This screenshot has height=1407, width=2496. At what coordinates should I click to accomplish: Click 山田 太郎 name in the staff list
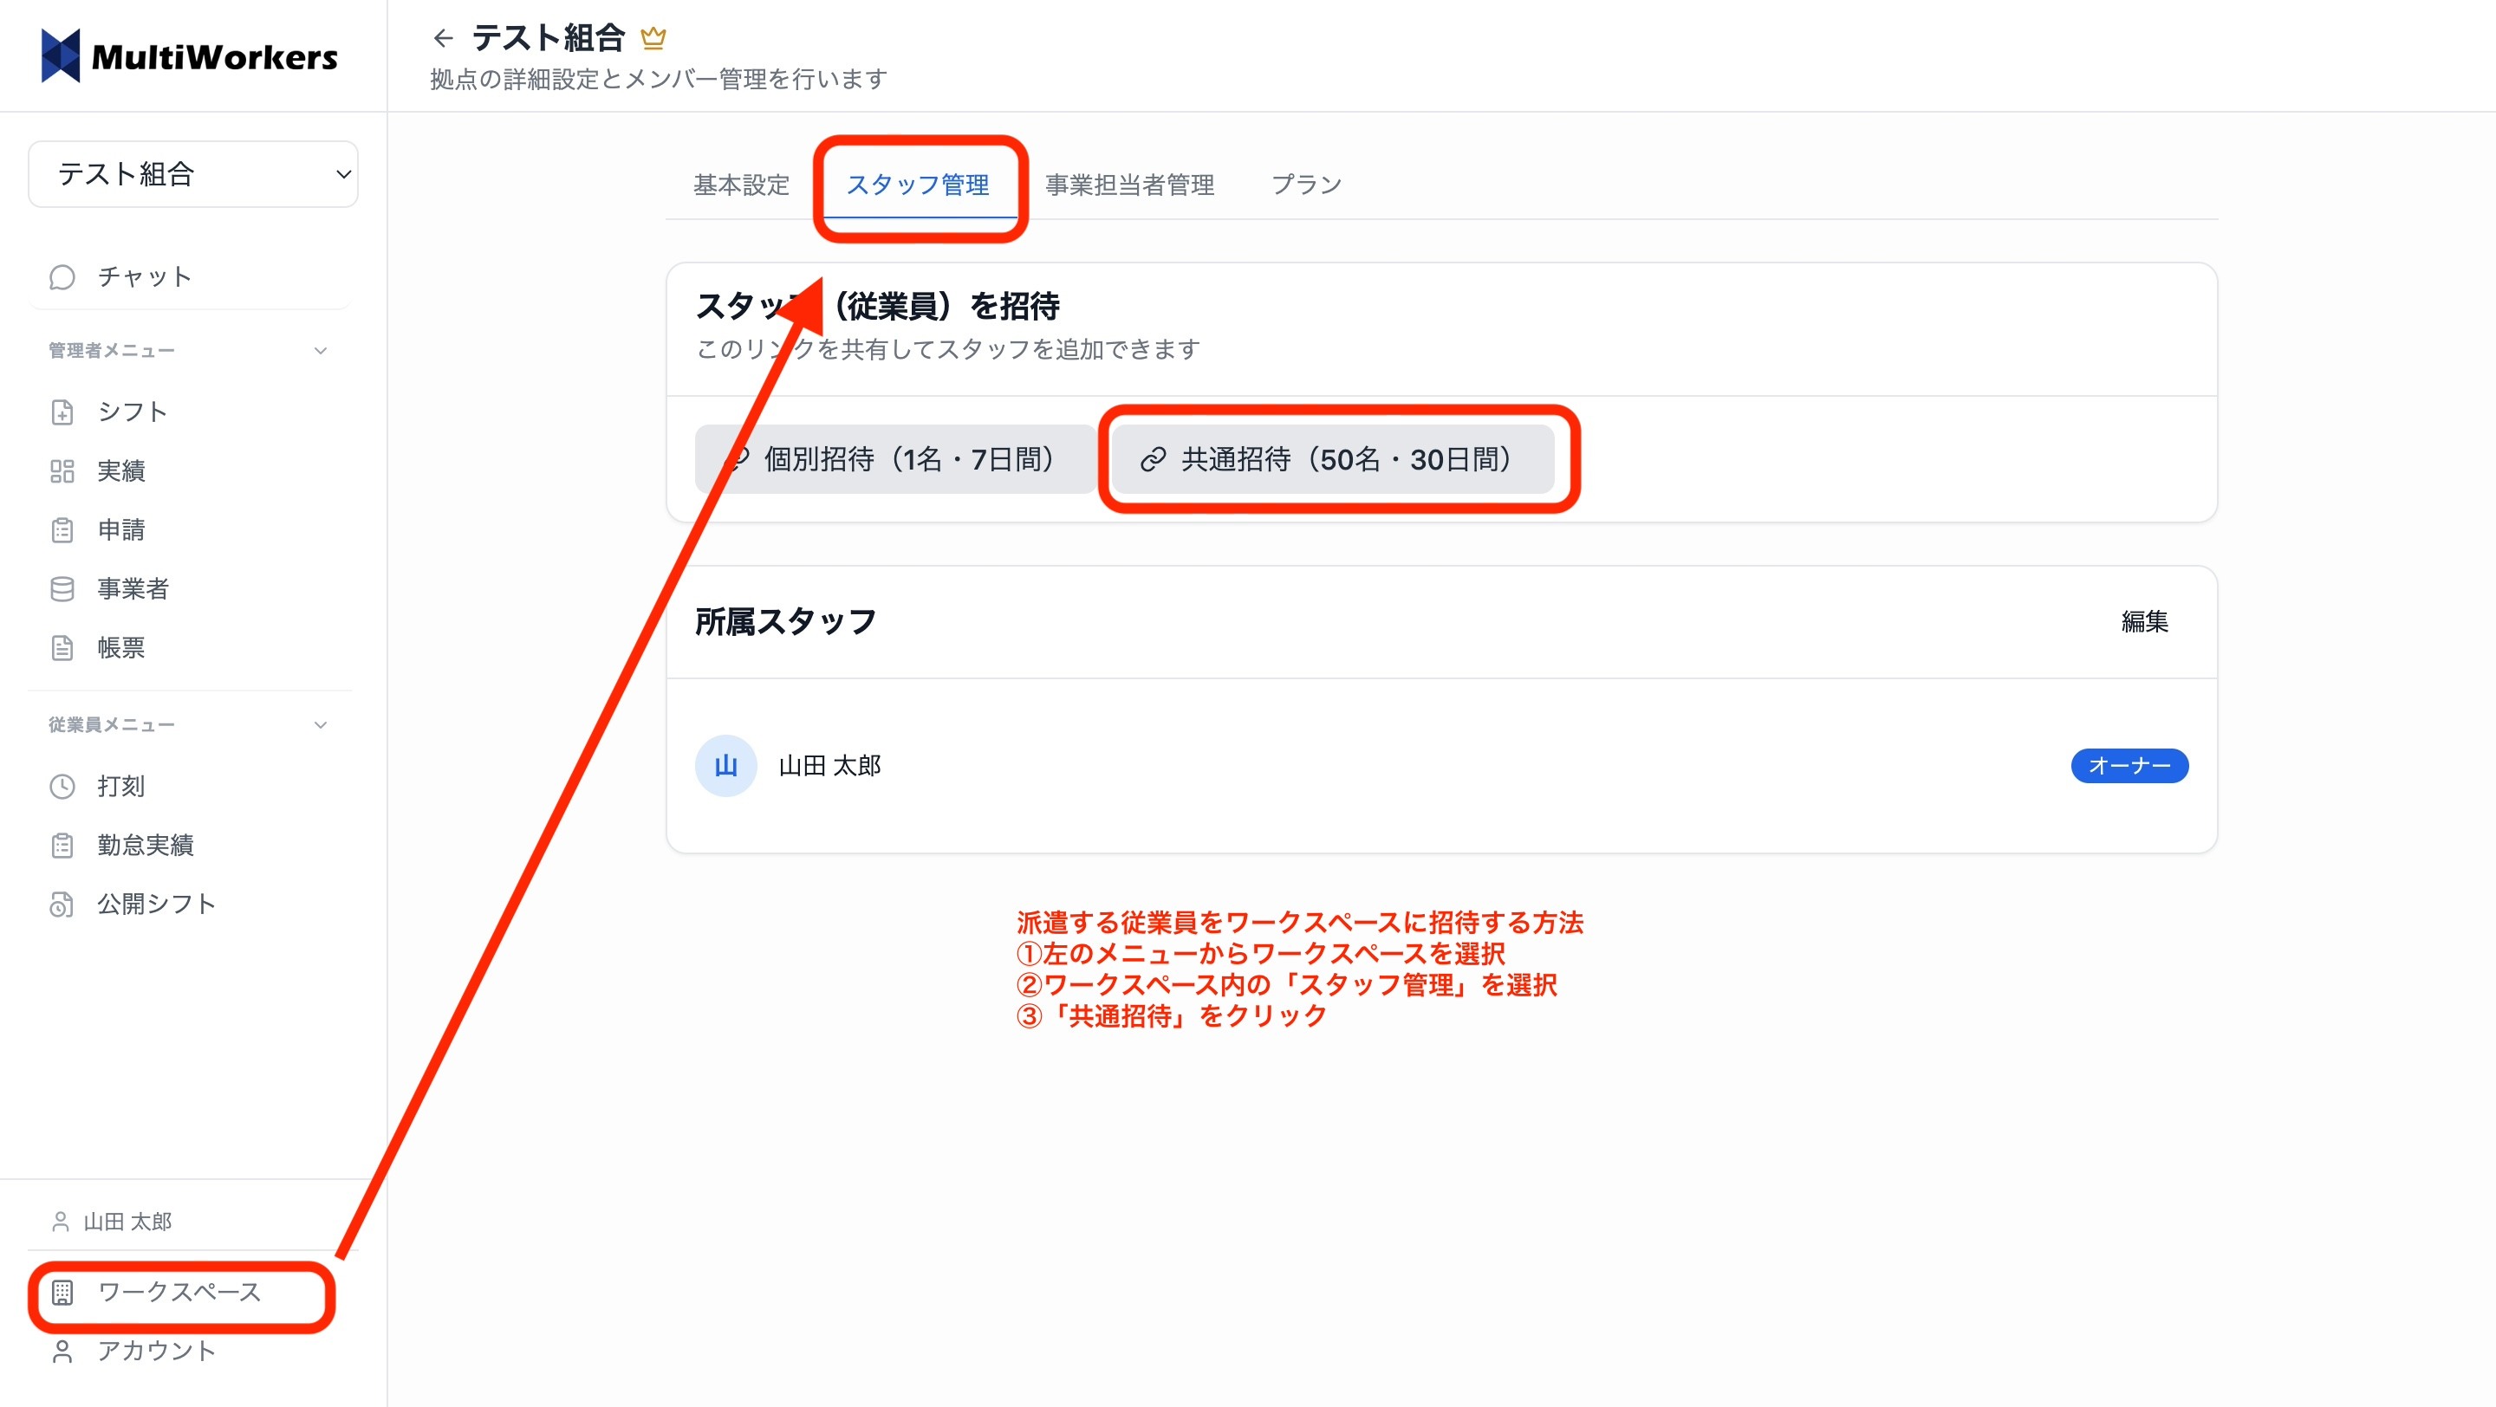tap(829, 766)
